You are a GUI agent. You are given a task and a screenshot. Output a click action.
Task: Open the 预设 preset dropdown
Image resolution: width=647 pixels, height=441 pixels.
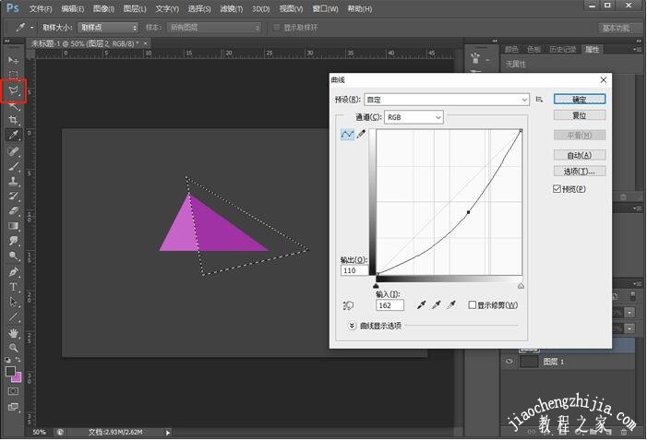(x=447, y=99)
